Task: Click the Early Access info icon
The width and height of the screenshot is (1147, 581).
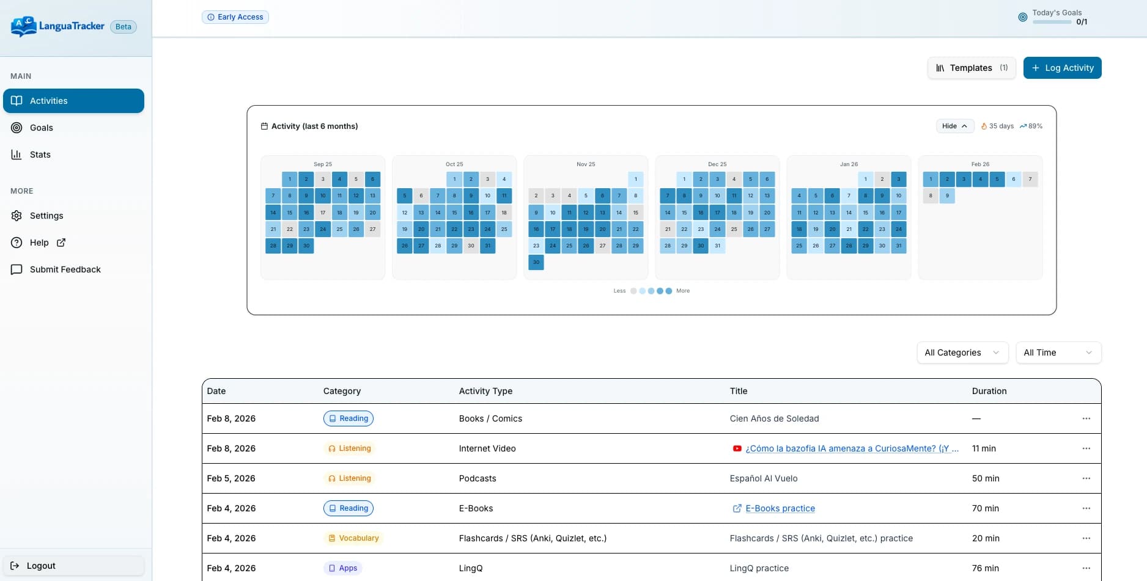Action: [x=210, y=17]
